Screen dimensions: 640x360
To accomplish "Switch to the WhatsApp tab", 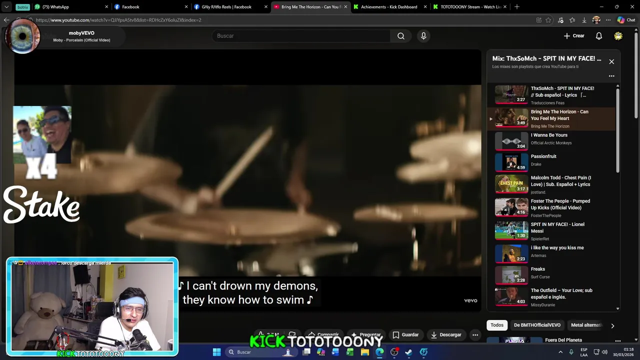I will coord(71,7).
